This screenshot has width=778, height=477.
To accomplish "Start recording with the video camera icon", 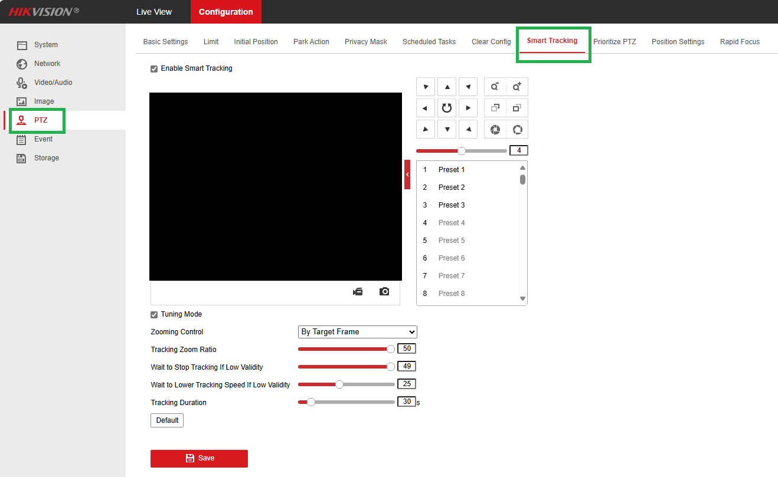I will 358,291.
